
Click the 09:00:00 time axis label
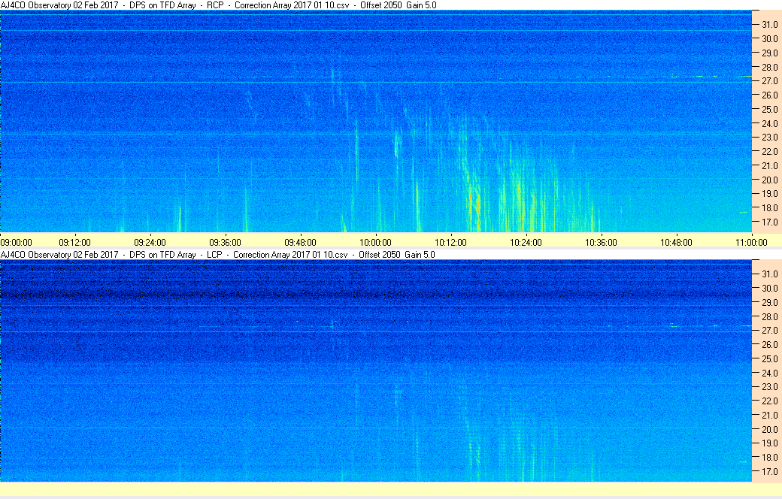[x=17, y=242]
